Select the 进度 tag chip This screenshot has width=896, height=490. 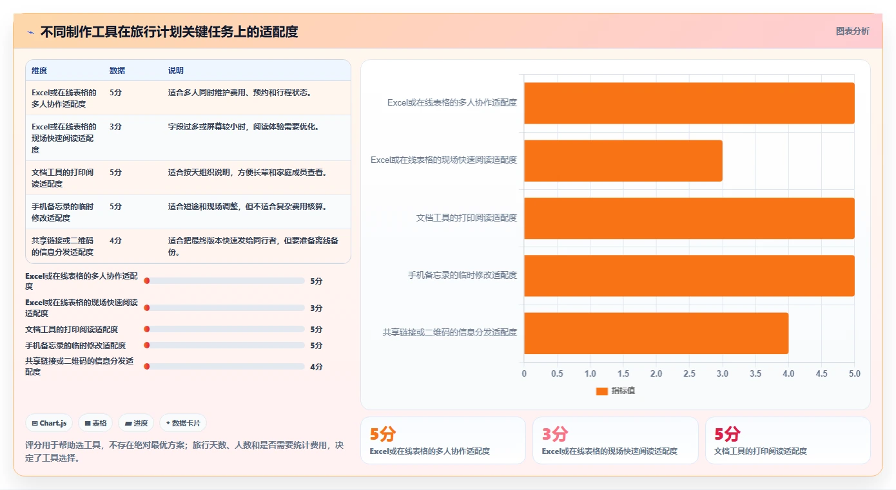click(136, 423)
